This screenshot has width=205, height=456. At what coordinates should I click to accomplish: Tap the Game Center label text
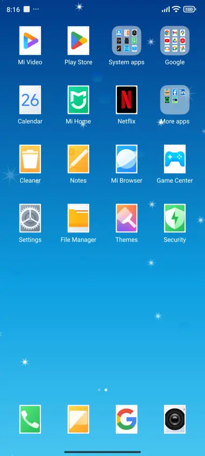175,181
